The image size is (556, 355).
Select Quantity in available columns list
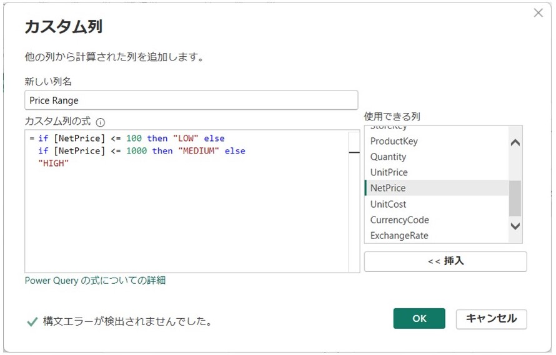point(388,157)
